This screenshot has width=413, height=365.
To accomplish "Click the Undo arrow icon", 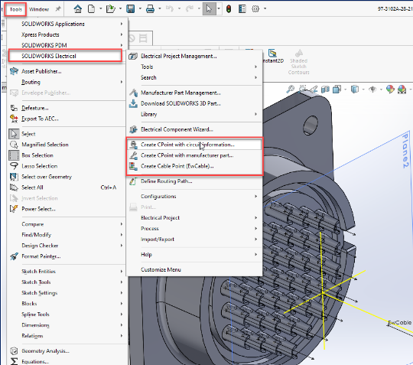I will 170,9.
